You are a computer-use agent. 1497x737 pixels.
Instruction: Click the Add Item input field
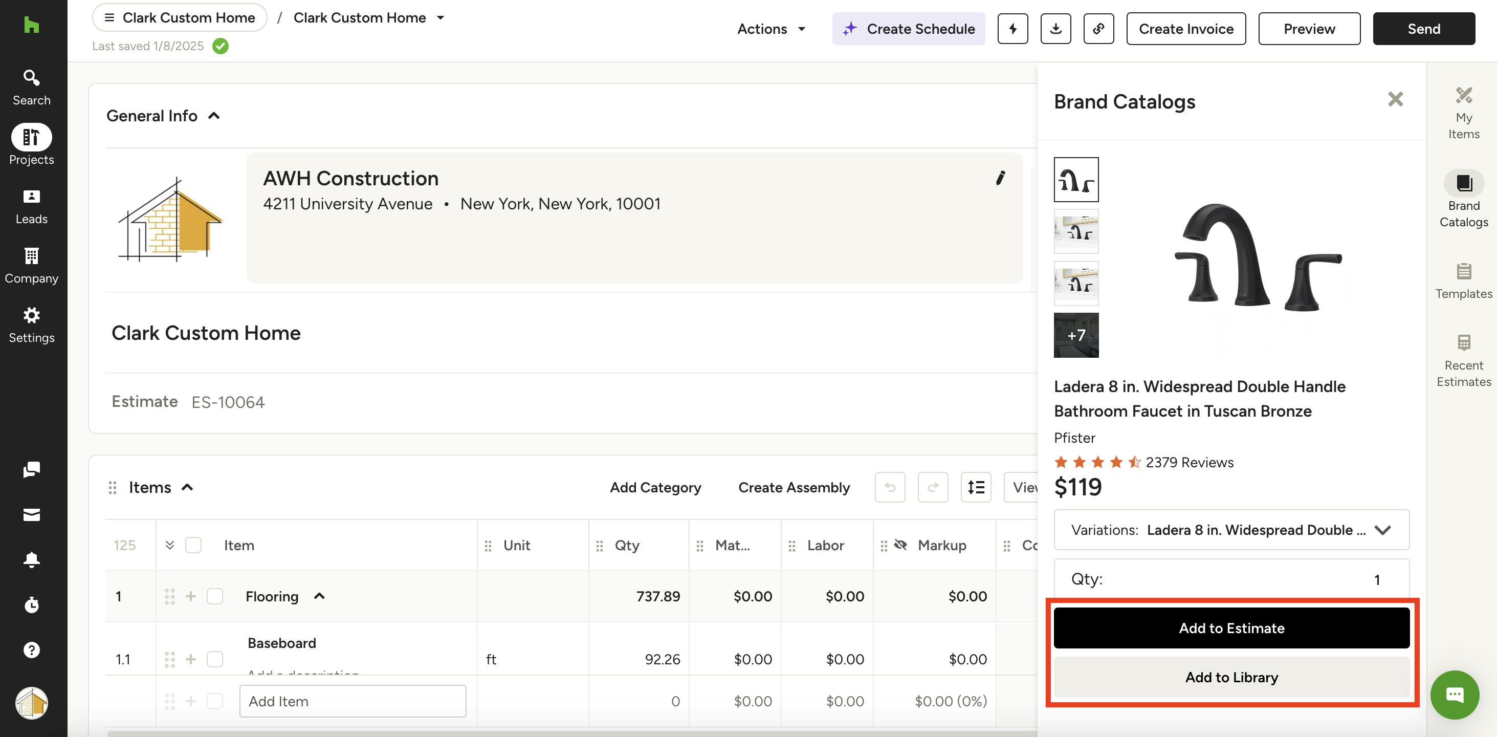pos(353,701)
